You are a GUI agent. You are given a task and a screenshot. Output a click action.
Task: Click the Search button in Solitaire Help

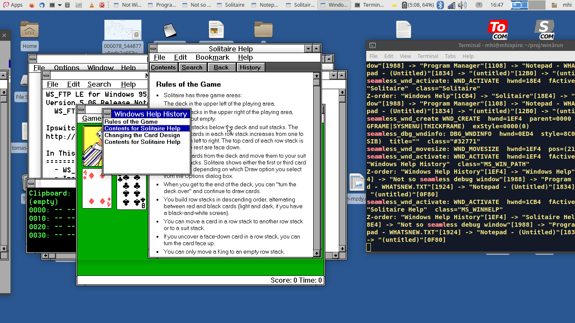[x=192, y=67]
